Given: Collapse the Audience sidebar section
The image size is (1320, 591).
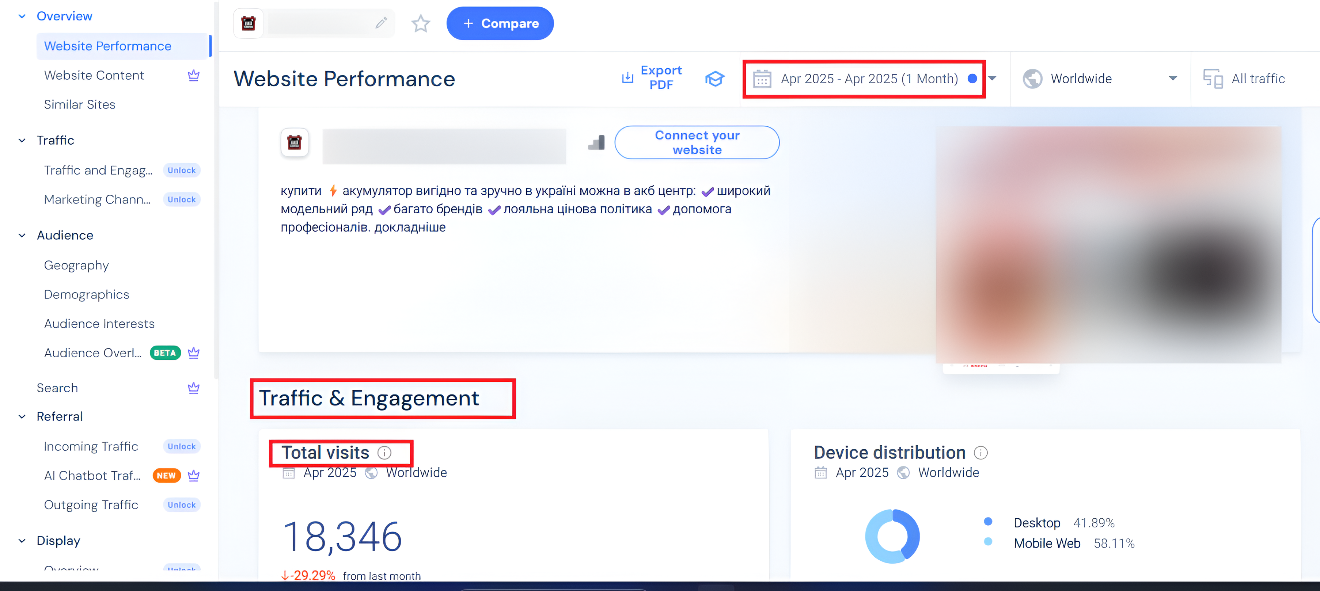Looking at the screenshot, I should tap(22, 236).
